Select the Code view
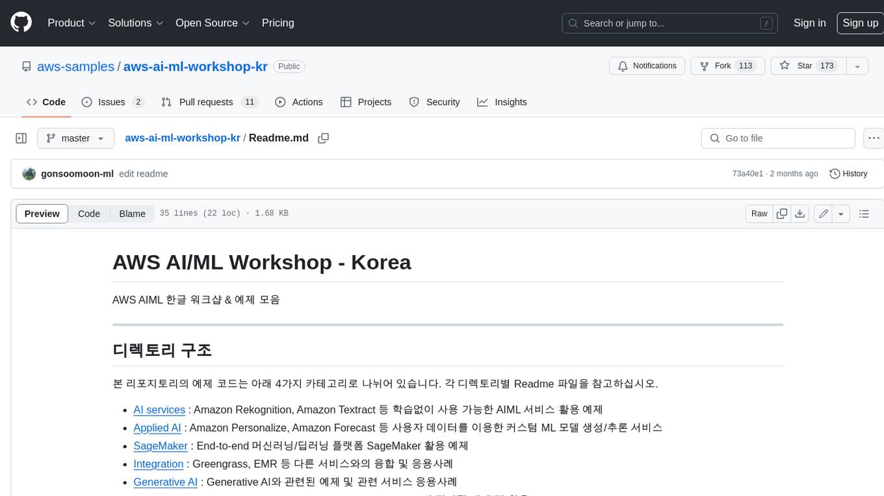 coord(89,214)
